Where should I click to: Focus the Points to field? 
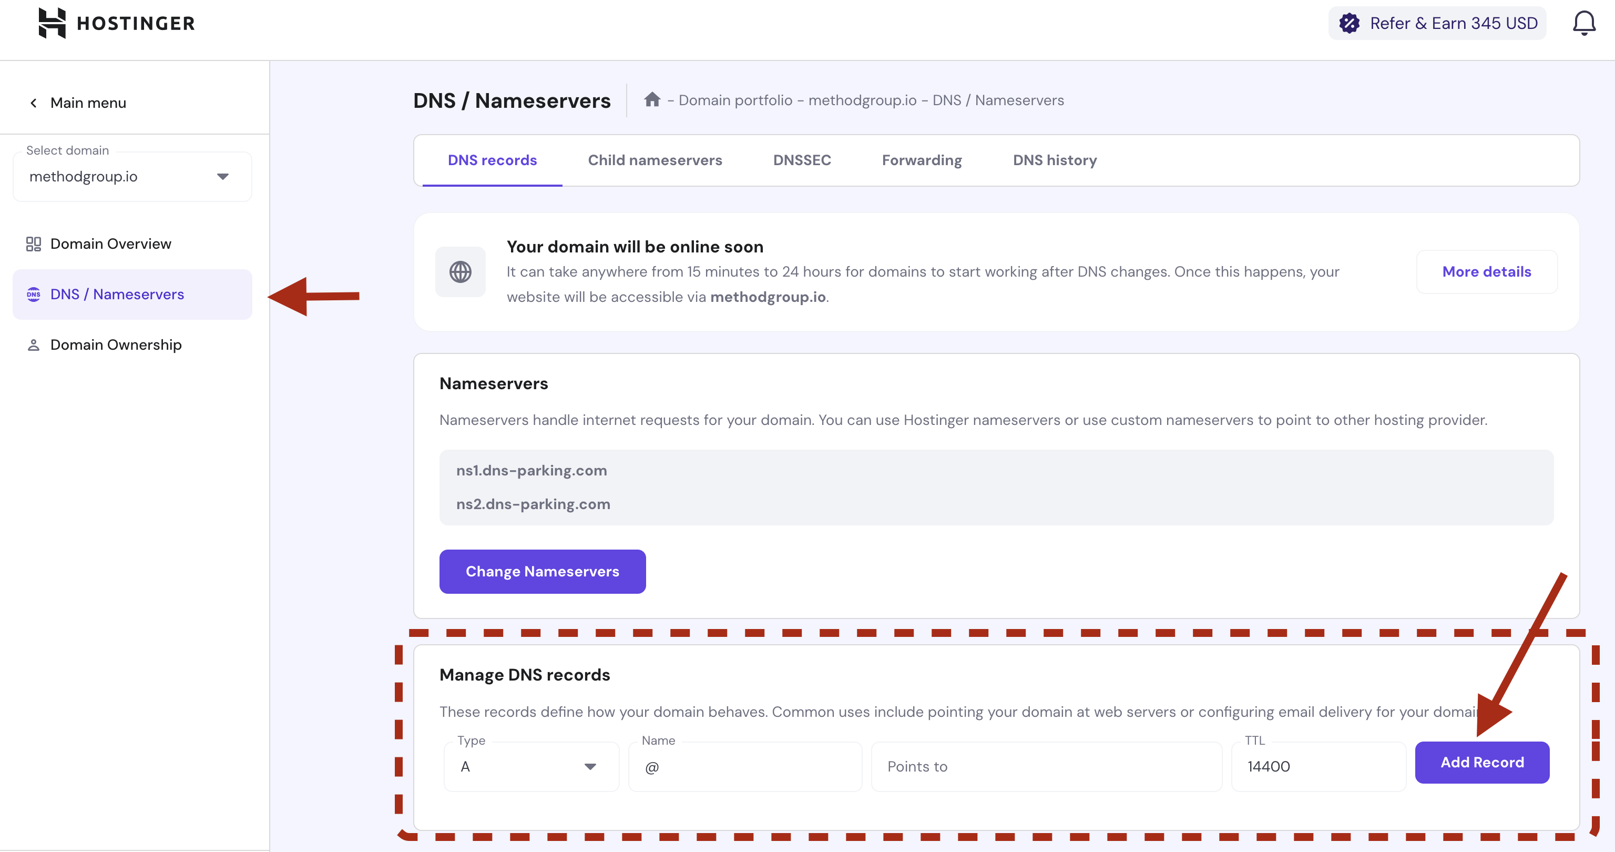tap(1046, 767)
